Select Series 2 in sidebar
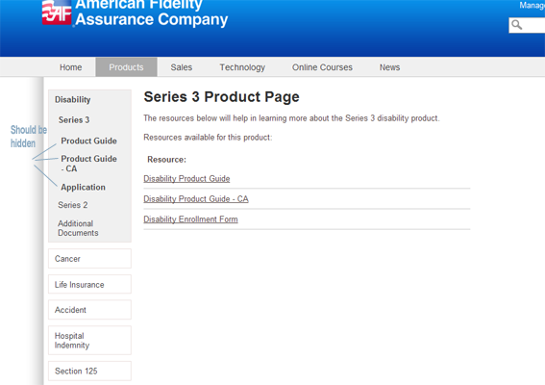 [73, 205]
